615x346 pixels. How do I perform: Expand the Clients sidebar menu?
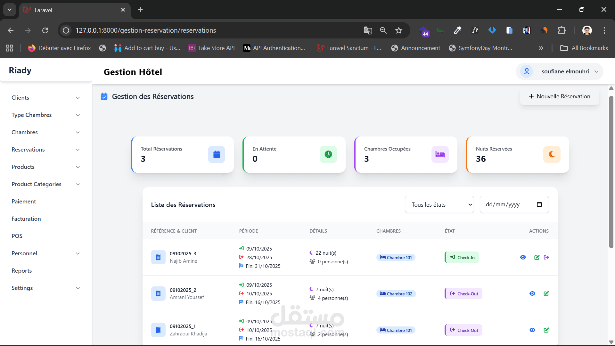(46, 98)
